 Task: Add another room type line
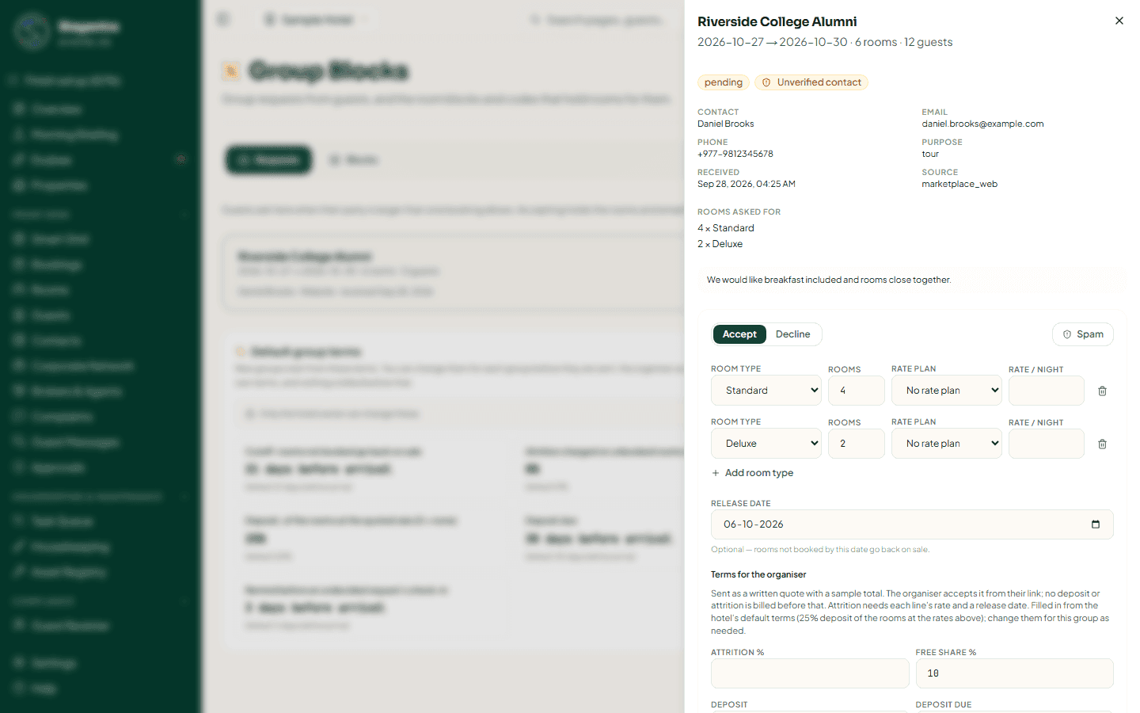pos(752,473)
